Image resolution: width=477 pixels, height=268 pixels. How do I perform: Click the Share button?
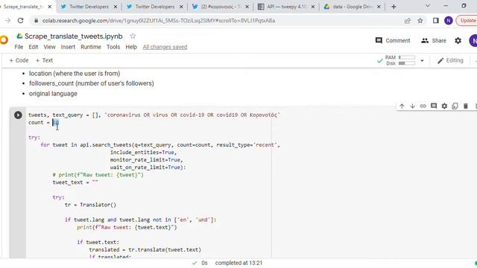click(434, 40)
